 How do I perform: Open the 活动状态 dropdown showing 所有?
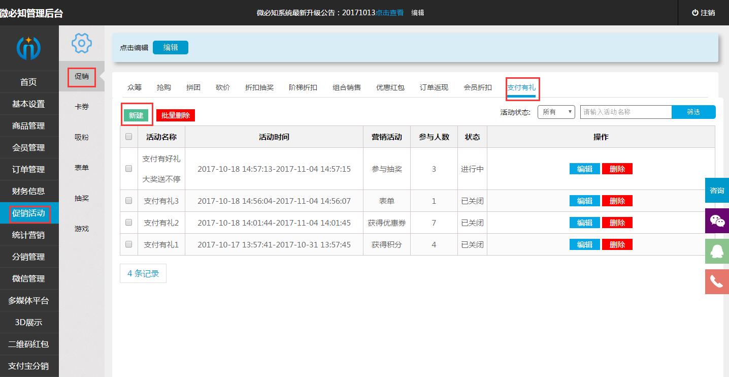tap(556, 112)
